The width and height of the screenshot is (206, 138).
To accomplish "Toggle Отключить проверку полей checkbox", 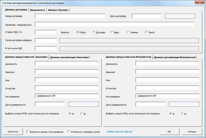I will (69, 132).
